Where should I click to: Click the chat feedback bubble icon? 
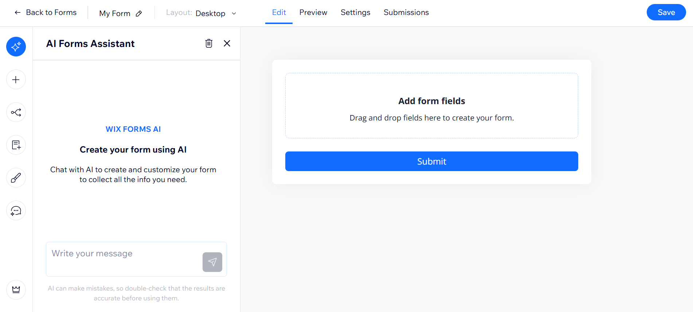click(16, 210)
